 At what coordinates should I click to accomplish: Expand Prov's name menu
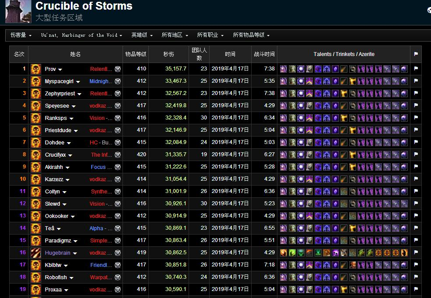60,69
